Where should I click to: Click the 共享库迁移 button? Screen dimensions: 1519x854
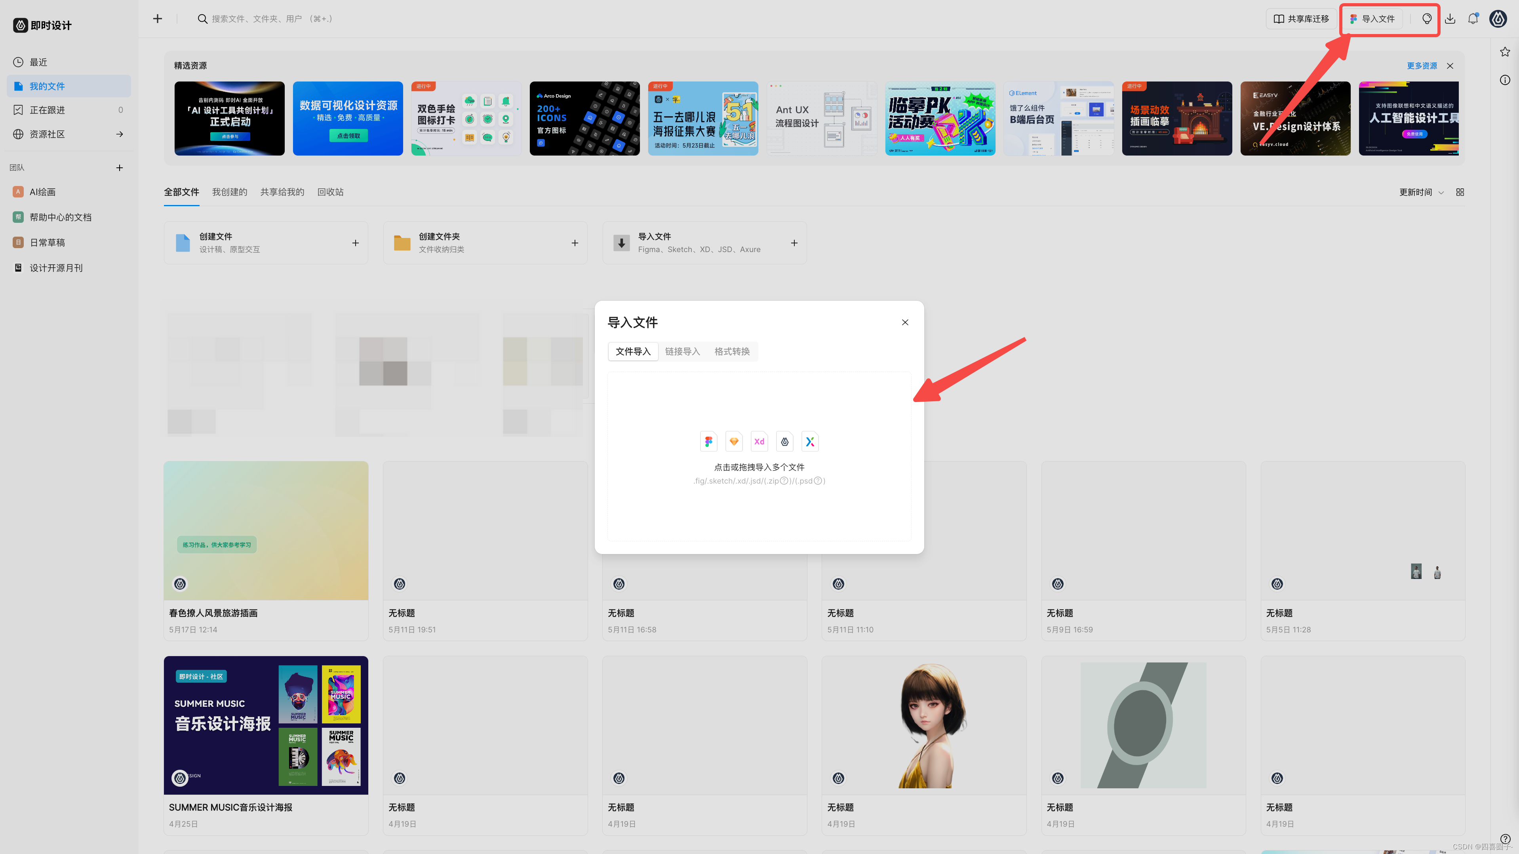coord(1301,18)
